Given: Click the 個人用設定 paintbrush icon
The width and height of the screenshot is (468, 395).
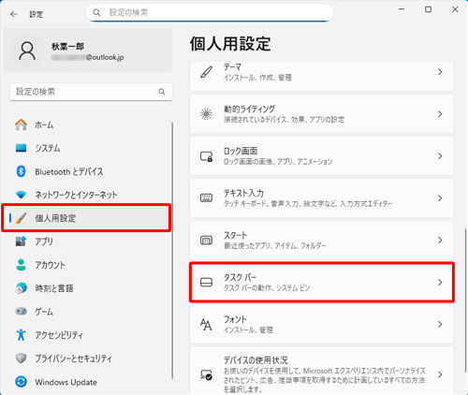Looking at the screenshot, I should (21, 218).
